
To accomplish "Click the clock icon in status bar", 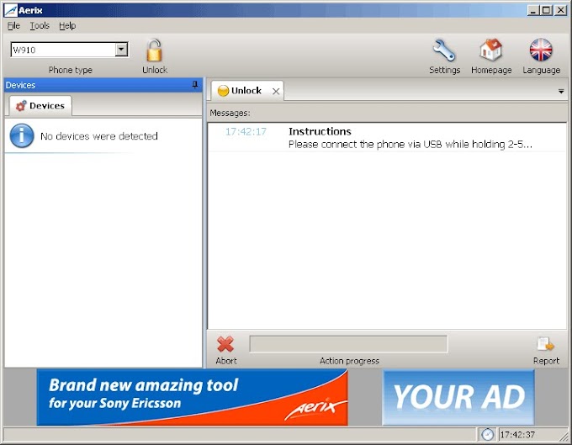I will point(487,434).
